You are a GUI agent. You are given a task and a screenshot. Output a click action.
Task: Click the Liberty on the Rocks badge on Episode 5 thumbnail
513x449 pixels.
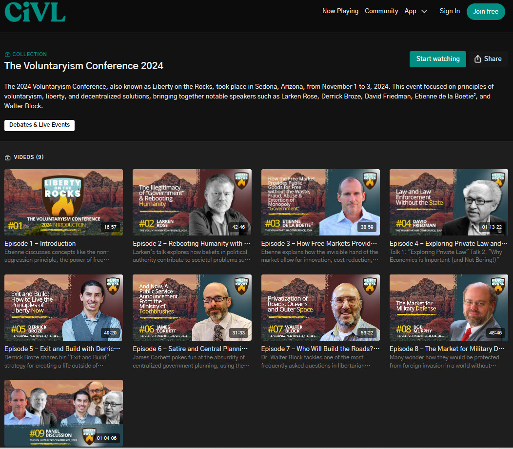click(113, 286)
